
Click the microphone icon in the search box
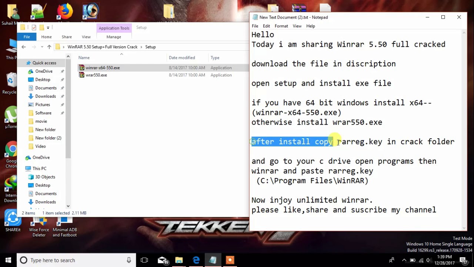[x=129, y=260]
